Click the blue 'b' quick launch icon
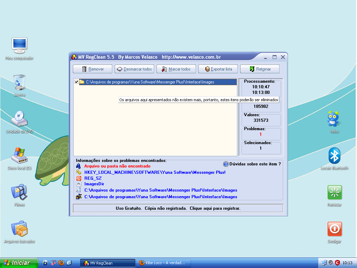The height and width of the screenshot is (268, 357). click(45, 263)
